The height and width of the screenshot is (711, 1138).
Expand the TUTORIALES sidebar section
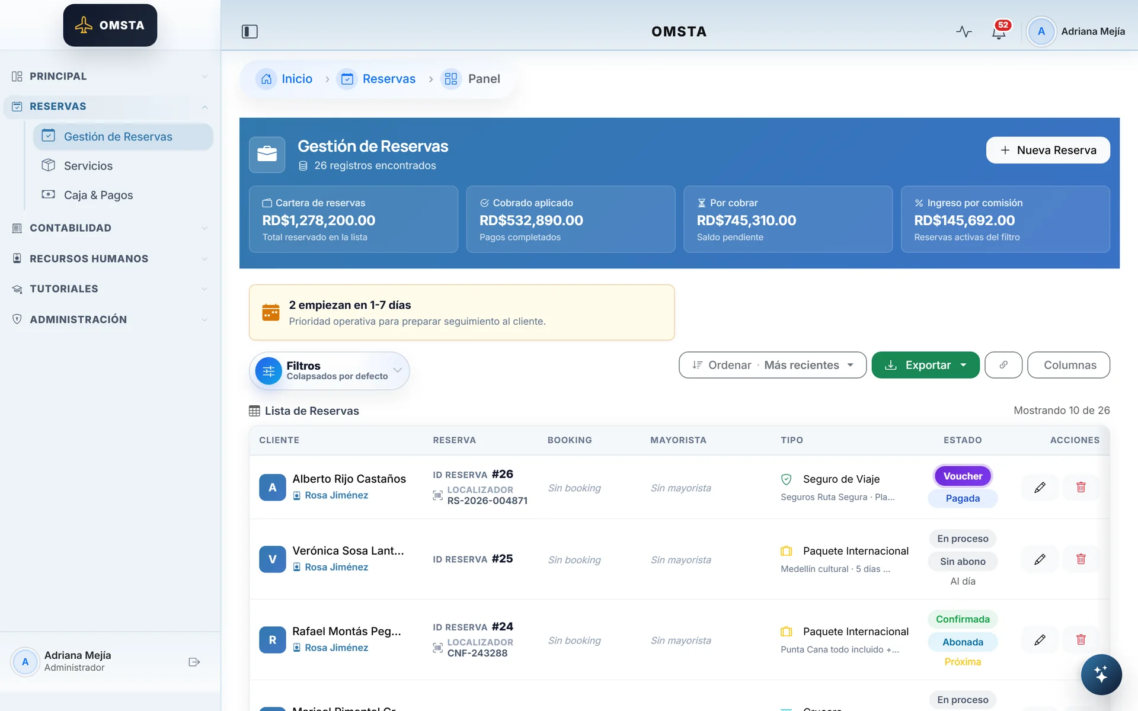[x=110, y=289]
